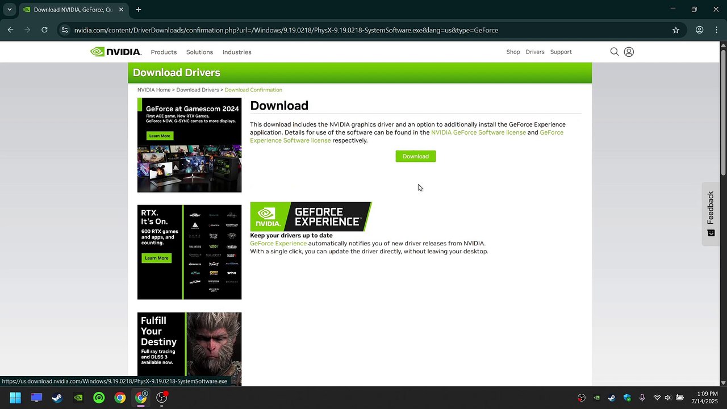
Task: Click the browser address bar URL
Action: pyautogui.click(x=286, y=30)
